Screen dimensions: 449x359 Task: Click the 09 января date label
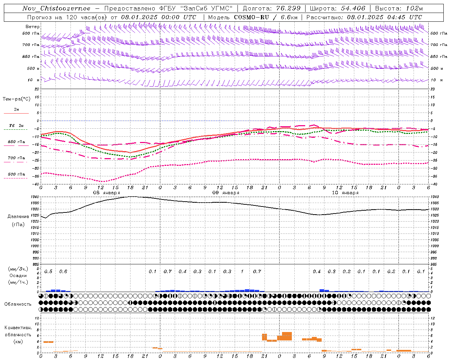pyautogui.click(x=226, y=193)
